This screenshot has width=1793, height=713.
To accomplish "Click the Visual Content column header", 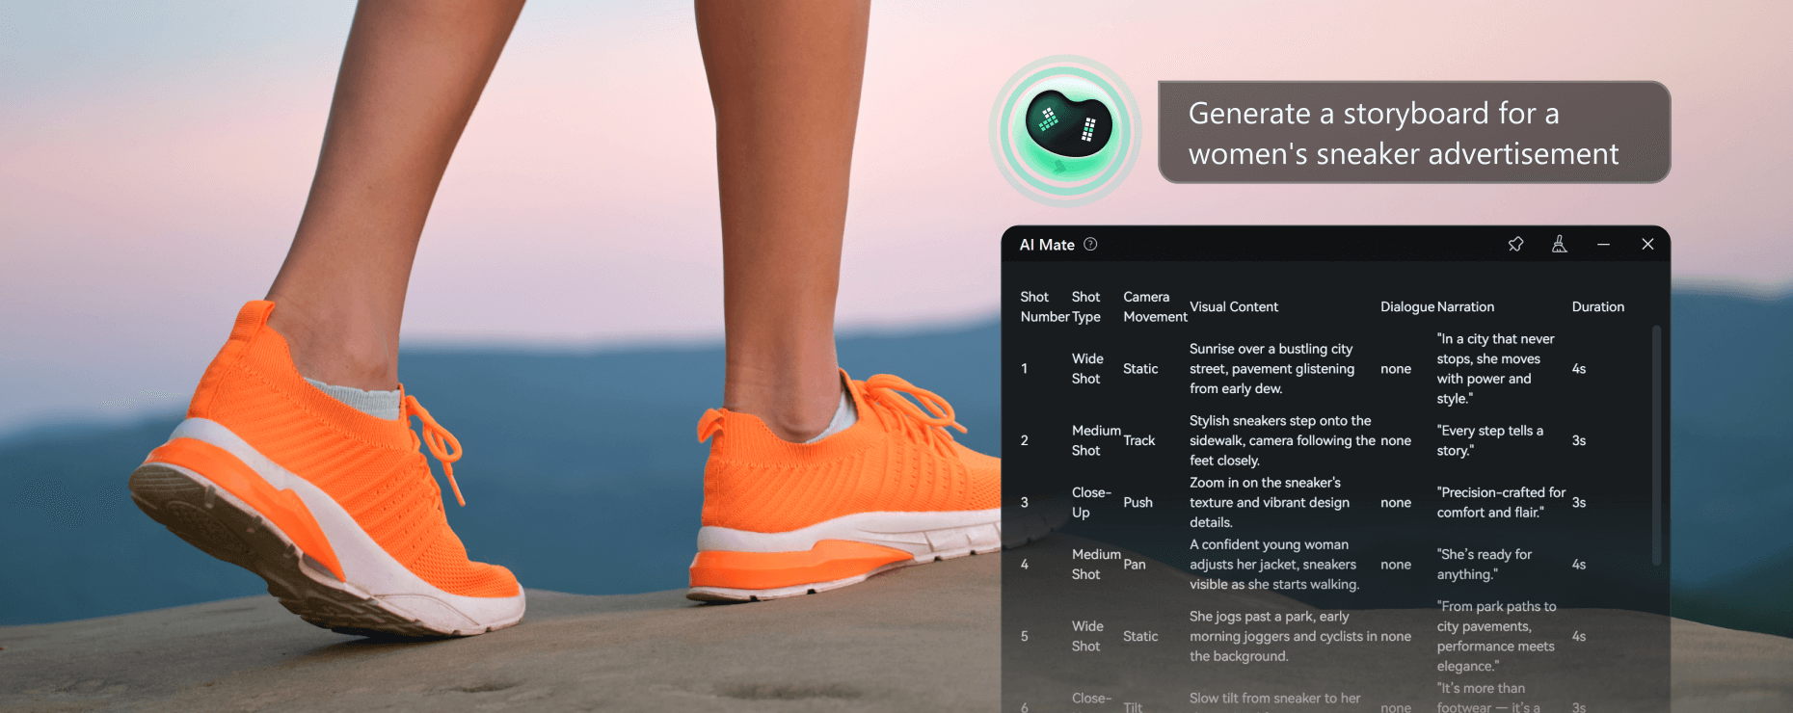I will point(1234,306).
